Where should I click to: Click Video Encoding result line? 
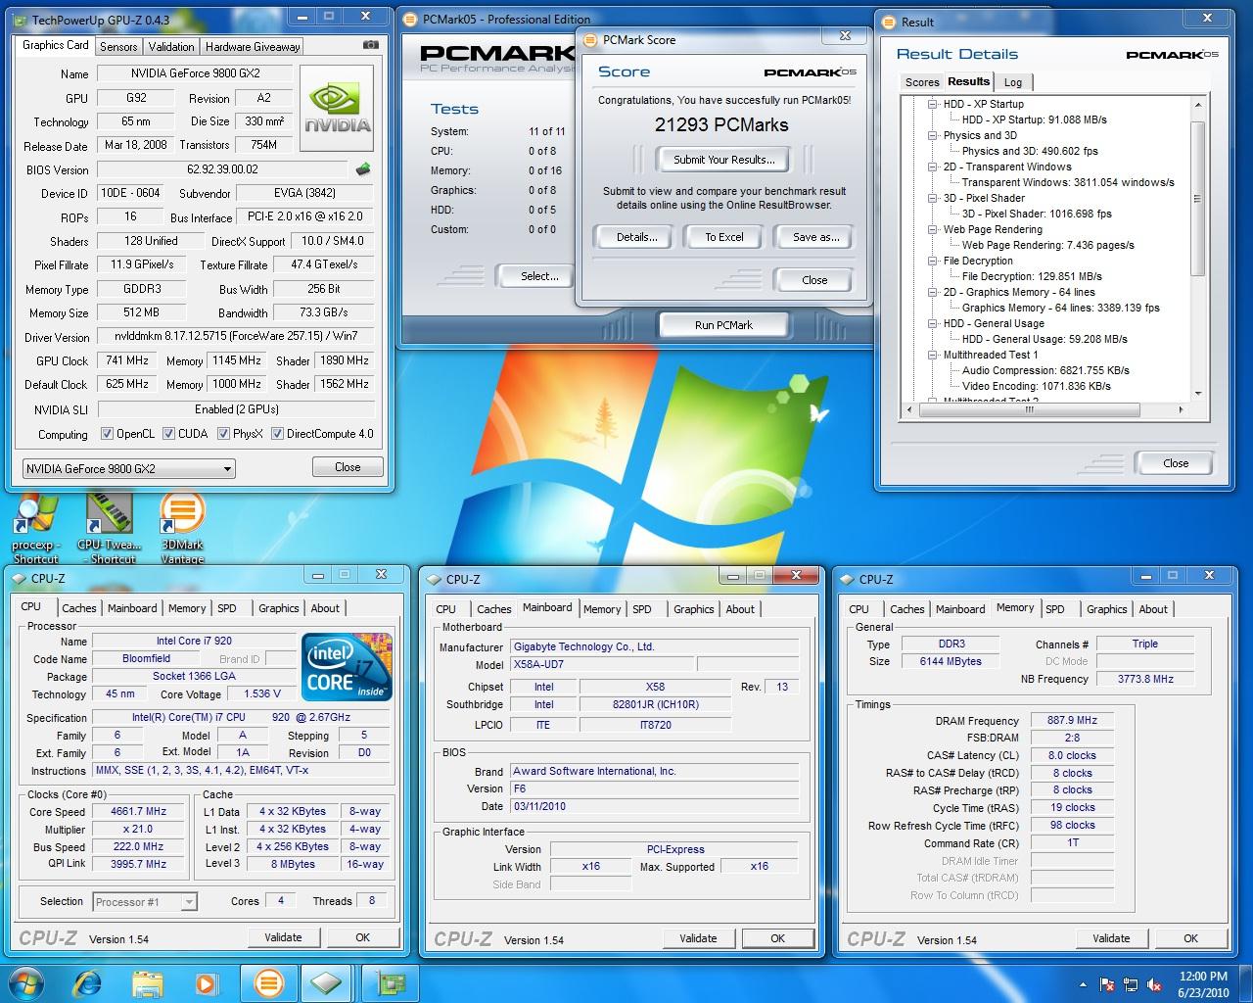coord(1037,386)
